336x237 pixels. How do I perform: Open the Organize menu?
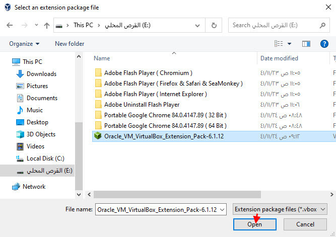24,44
